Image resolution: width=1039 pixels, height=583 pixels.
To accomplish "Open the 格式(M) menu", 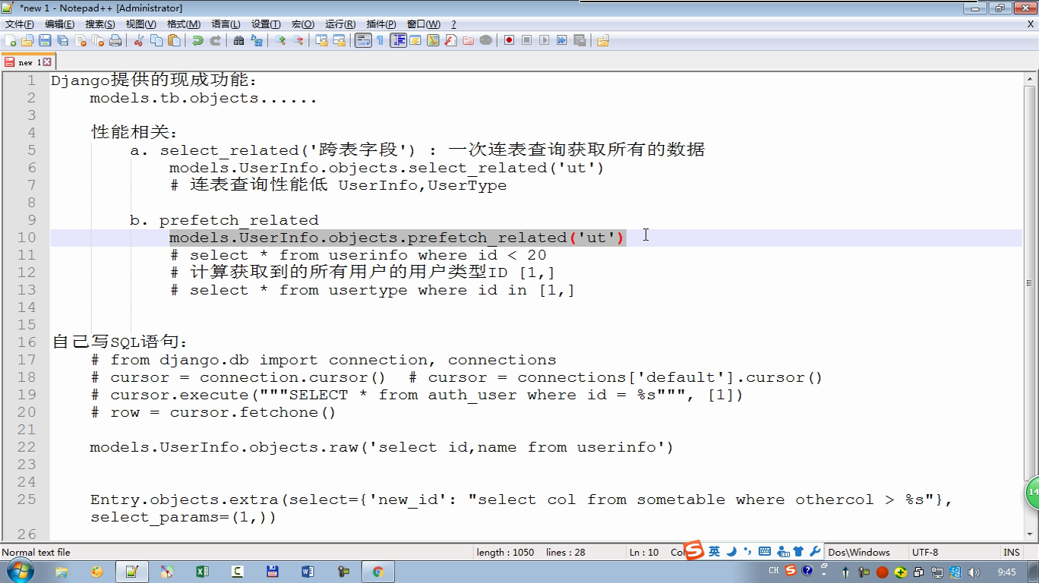I will pyautogui.click(x=183, y=24).
